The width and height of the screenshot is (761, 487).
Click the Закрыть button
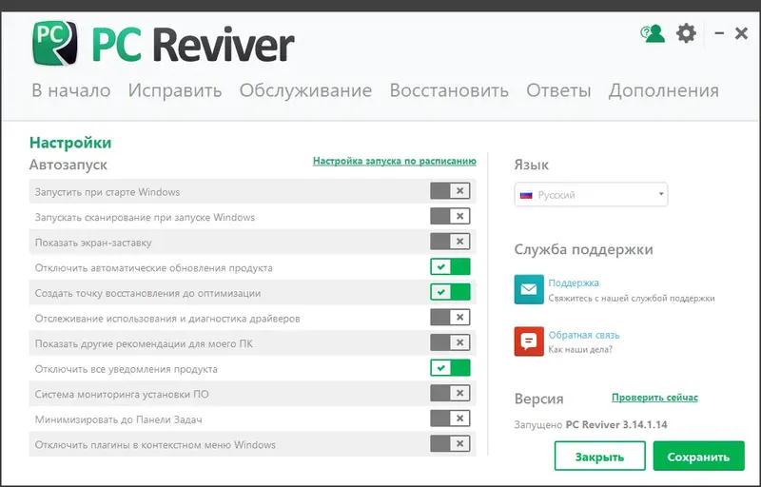click(600, 456)
